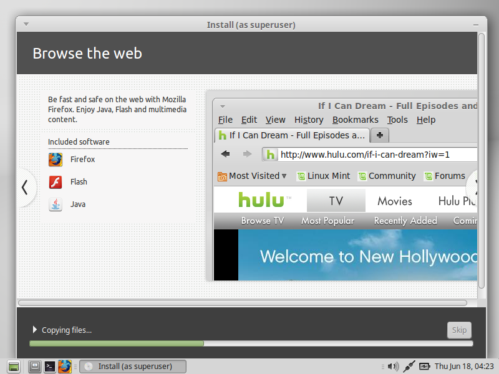Click the Java icon in Included software
This screenshot has height=374, width=499.
[x=56, y=204]
